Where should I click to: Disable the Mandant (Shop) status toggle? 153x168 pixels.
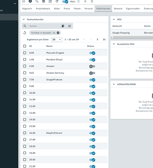pyautogui.click(x=92, y=60)
